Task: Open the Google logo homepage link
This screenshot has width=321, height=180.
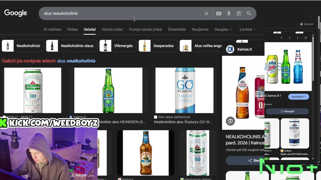Action: coord(16,13)
